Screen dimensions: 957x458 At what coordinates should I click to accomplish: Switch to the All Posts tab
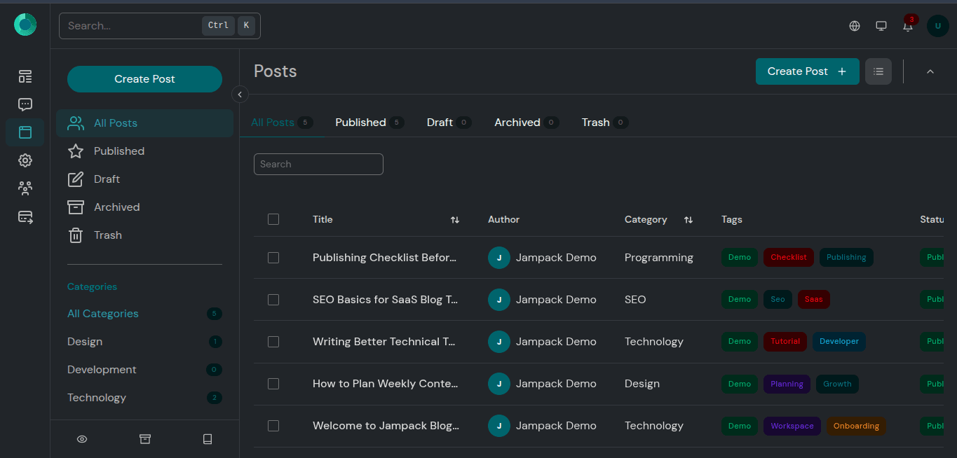tap(282, 123)
